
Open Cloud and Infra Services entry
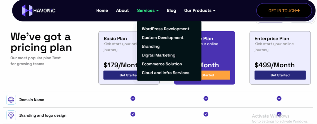[165, 73]
